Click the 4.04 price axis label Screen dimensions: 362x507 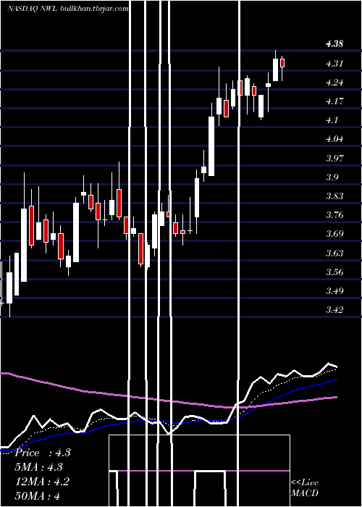pyautogui.click(x=334, y=139)
